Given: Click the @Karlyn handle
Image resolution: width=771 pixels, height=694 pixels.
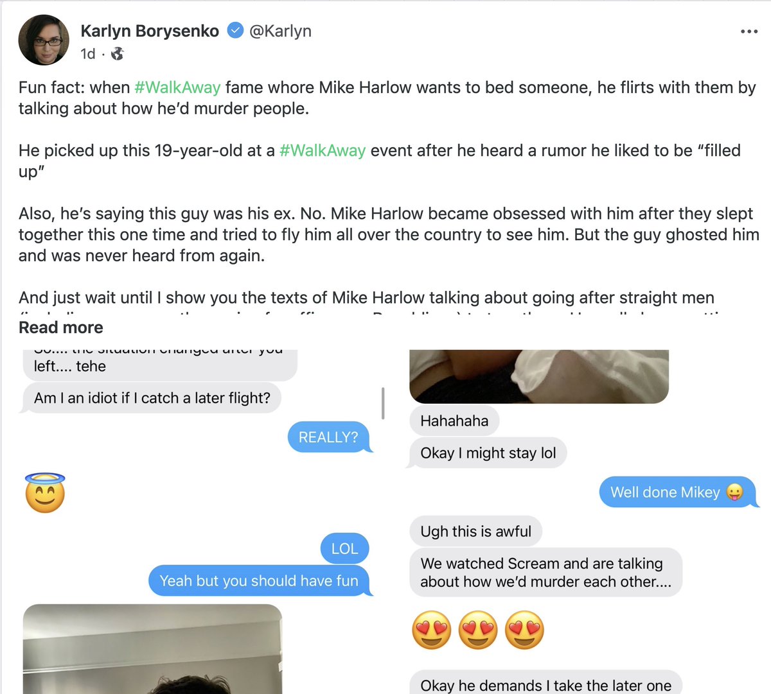Looking at the screenshot, I should [280, 31].
